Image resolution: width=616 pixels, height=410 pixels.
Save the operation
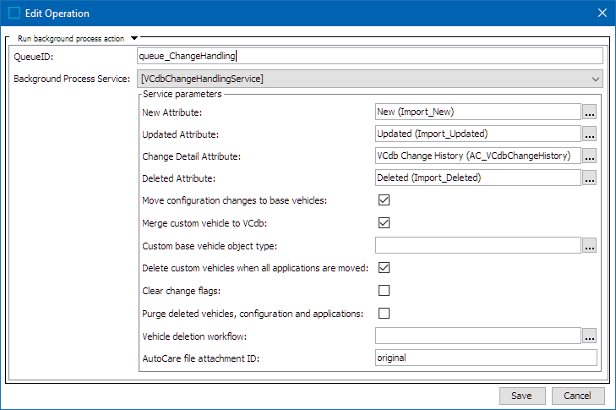coord(522,396)
